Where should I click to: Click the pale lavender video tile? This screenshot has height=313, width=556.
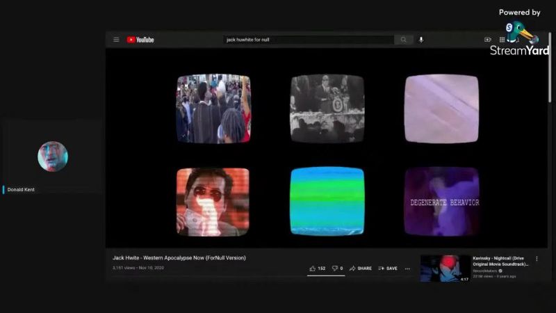pyautogui.click(x=442, y=109)
